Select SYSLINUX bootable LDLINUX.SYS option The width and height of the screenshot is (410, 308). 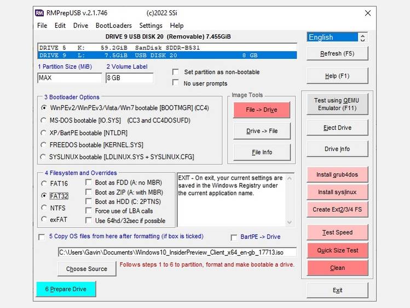[43, 157]
